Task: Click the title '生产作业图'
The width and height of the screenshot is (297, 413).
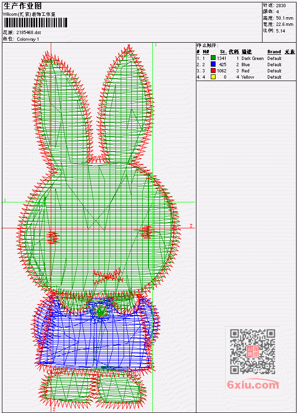Action: point(23,6)
